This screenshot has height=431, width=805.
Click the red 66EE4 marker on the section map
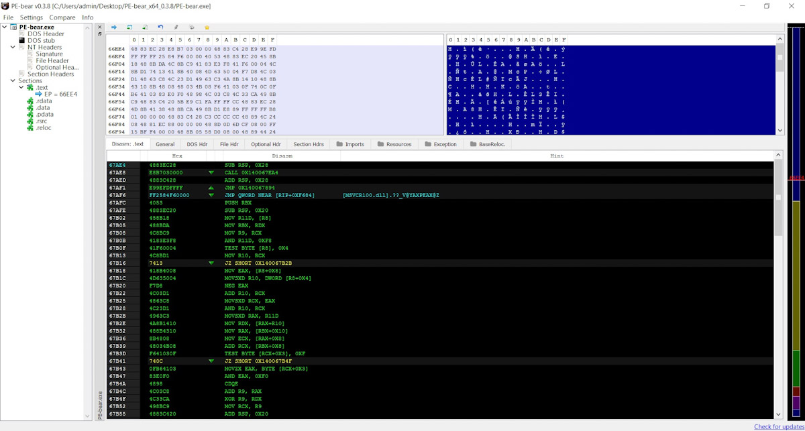pos(796,178)
